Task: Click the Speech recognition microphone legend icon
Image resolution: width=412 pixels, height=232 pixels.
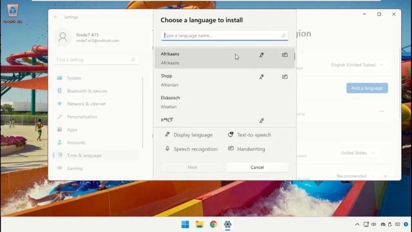Action: (167, 149)
